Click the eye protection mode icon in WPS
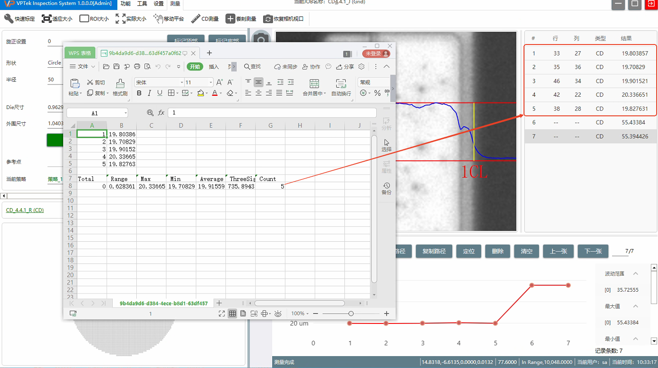This screenshot has width=658, height=368. pyautogui.click(x=278, y=313)
